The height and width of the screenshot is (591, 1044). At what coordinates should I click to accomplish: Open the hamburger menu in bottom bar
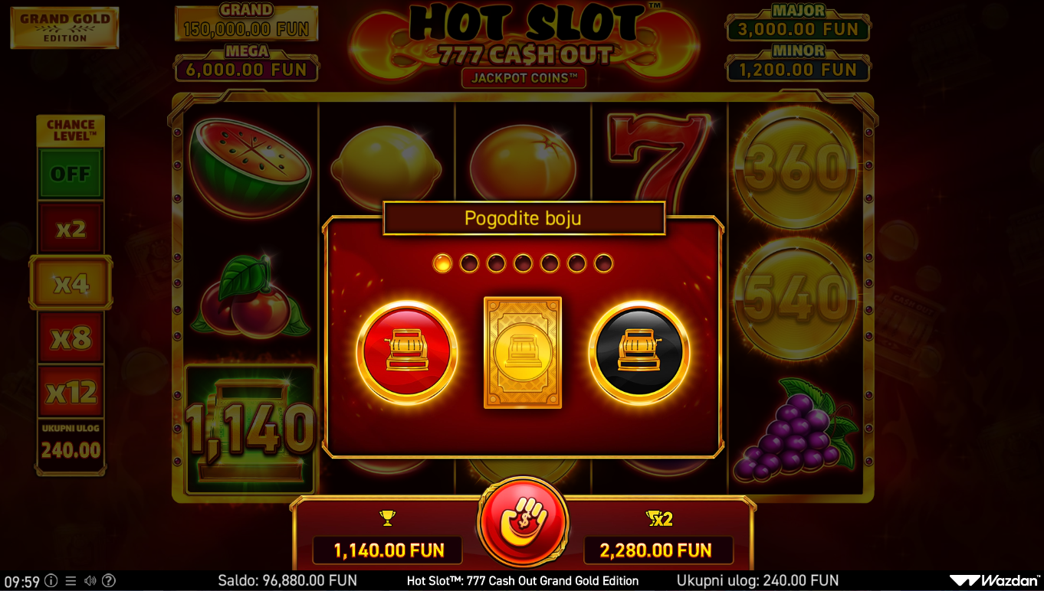71,581
